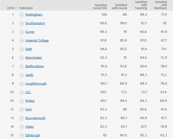173x139 pixels.
Task: Click the plus icon beside Loughborough
Action: point(22,84)
